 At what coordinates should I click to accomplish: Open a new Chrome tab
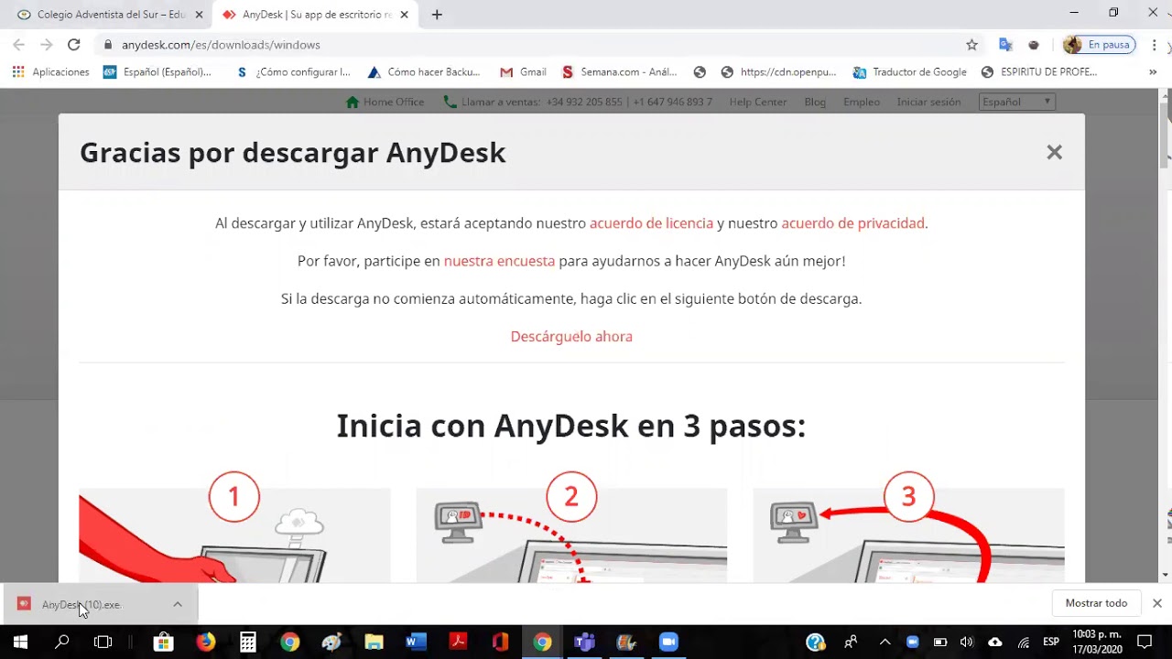click(437, 15)
